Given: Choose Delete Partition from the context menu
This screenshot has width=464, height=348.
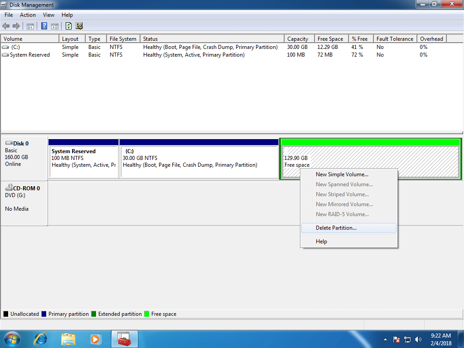Looking at the screenshot, I should tap(337, 227).
